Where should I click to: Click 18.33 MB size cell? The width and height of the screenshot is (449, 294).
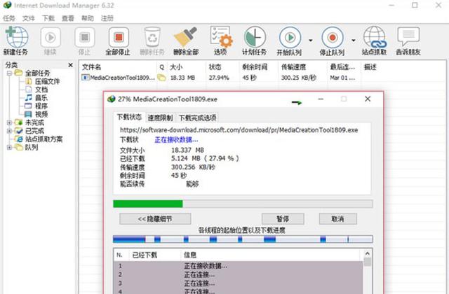point(182,78)
